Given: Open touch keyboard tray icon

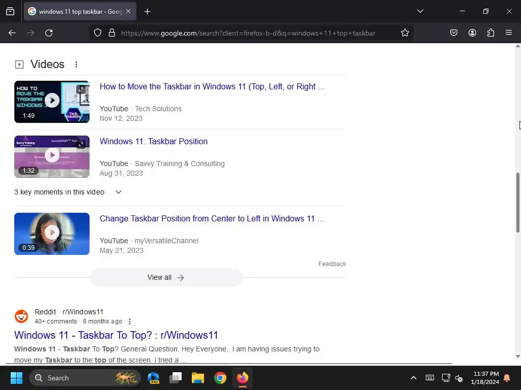Looking at the screenshot, I should (x=429, y=378).
